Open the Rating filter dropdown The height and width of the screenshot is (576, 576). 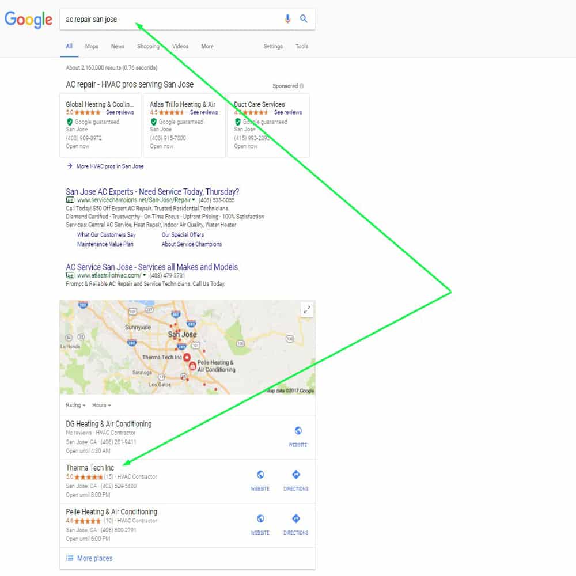[x=75, y=405]
